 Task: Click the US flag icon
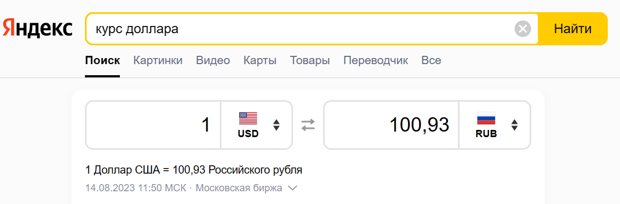pos(248,118)
